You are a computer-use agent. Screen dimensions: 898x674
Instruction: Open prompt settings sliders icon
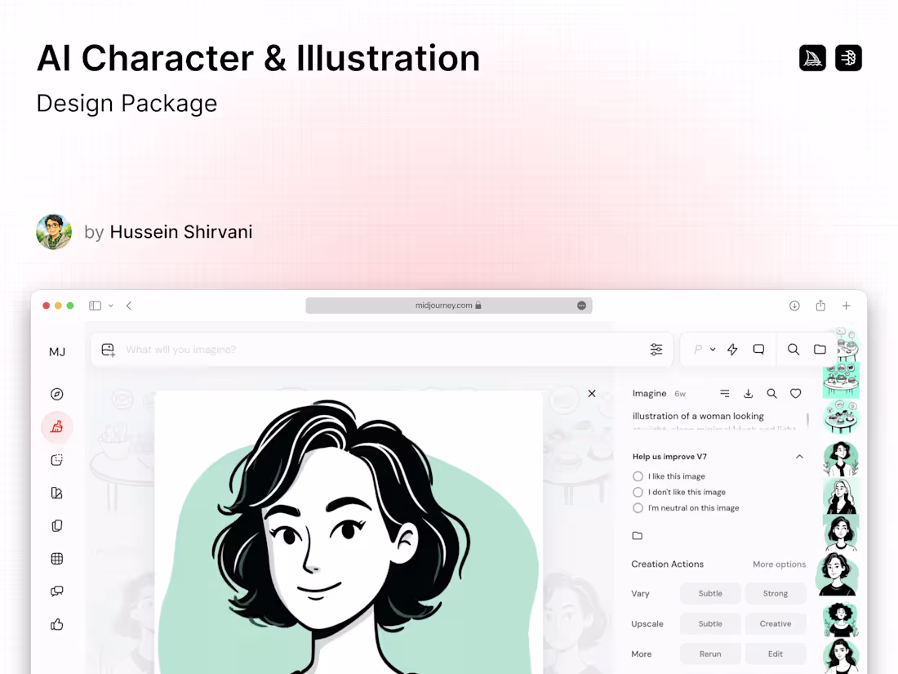[656, 350]
